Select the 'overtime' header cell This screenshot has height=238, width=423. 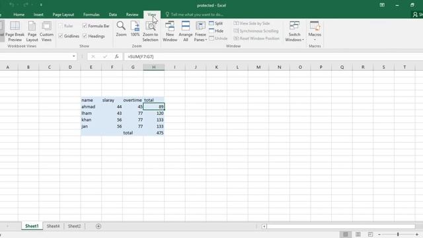(133, 100)
